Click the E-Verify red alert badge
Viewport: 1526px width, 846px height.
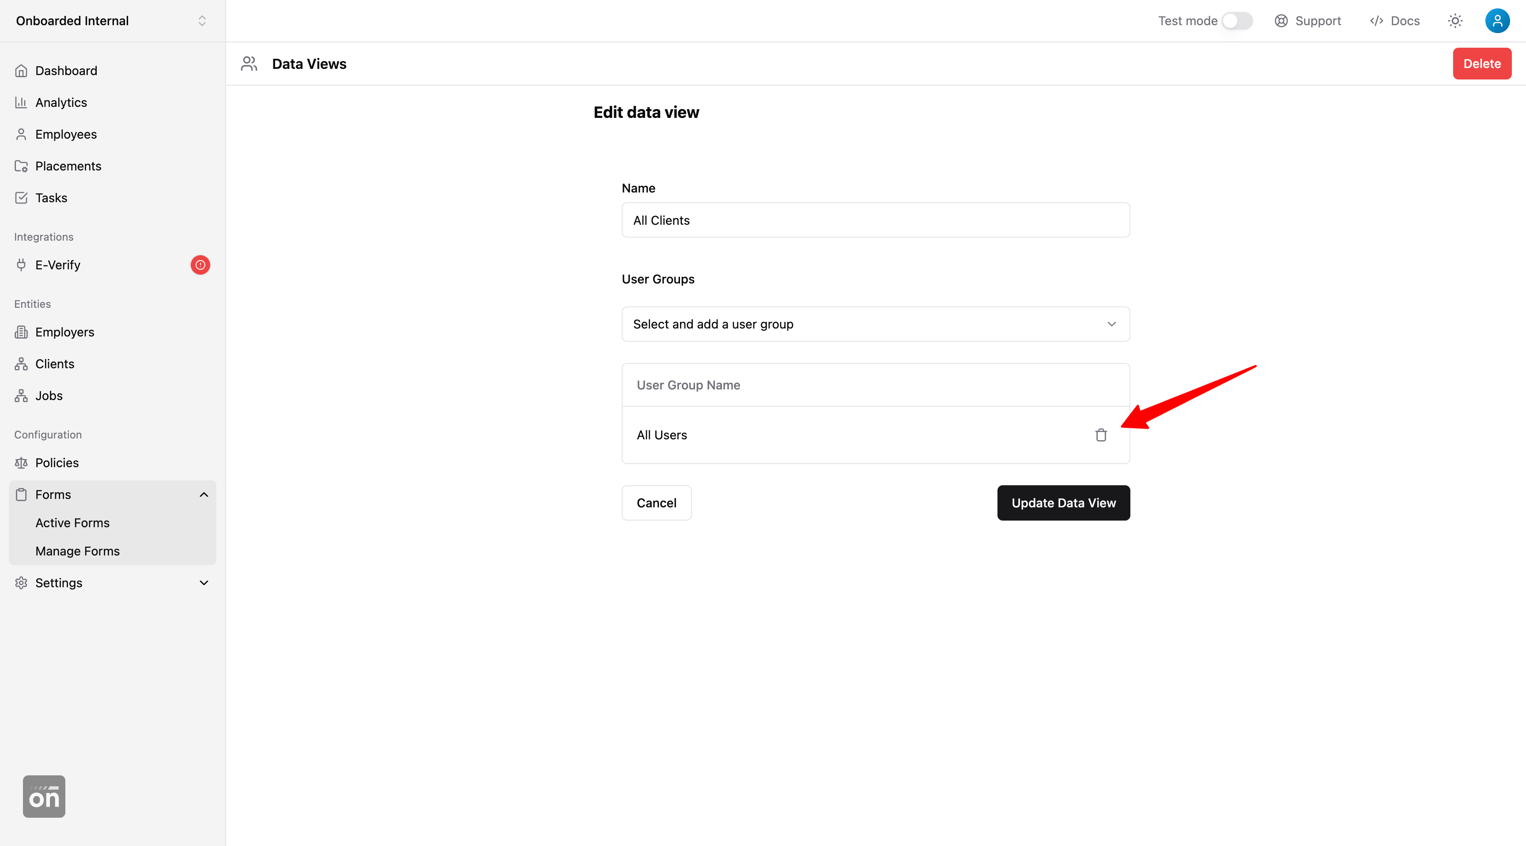(200, 265)
